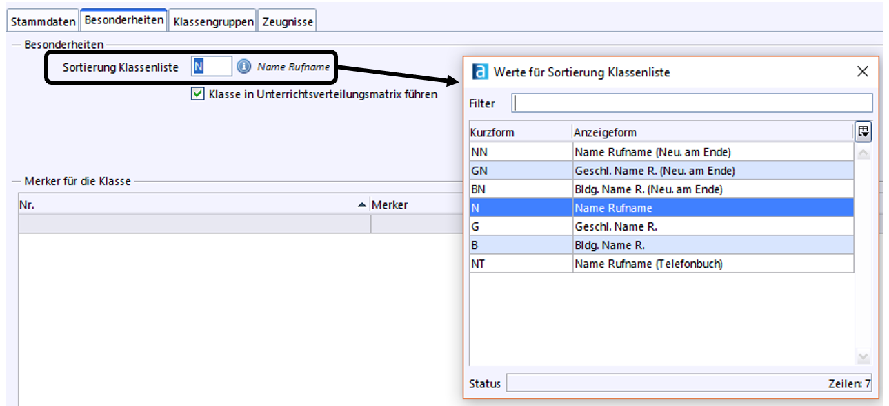Pick the NT Name Rufname (Telefonbuch) row

click(x=661, y=264)
